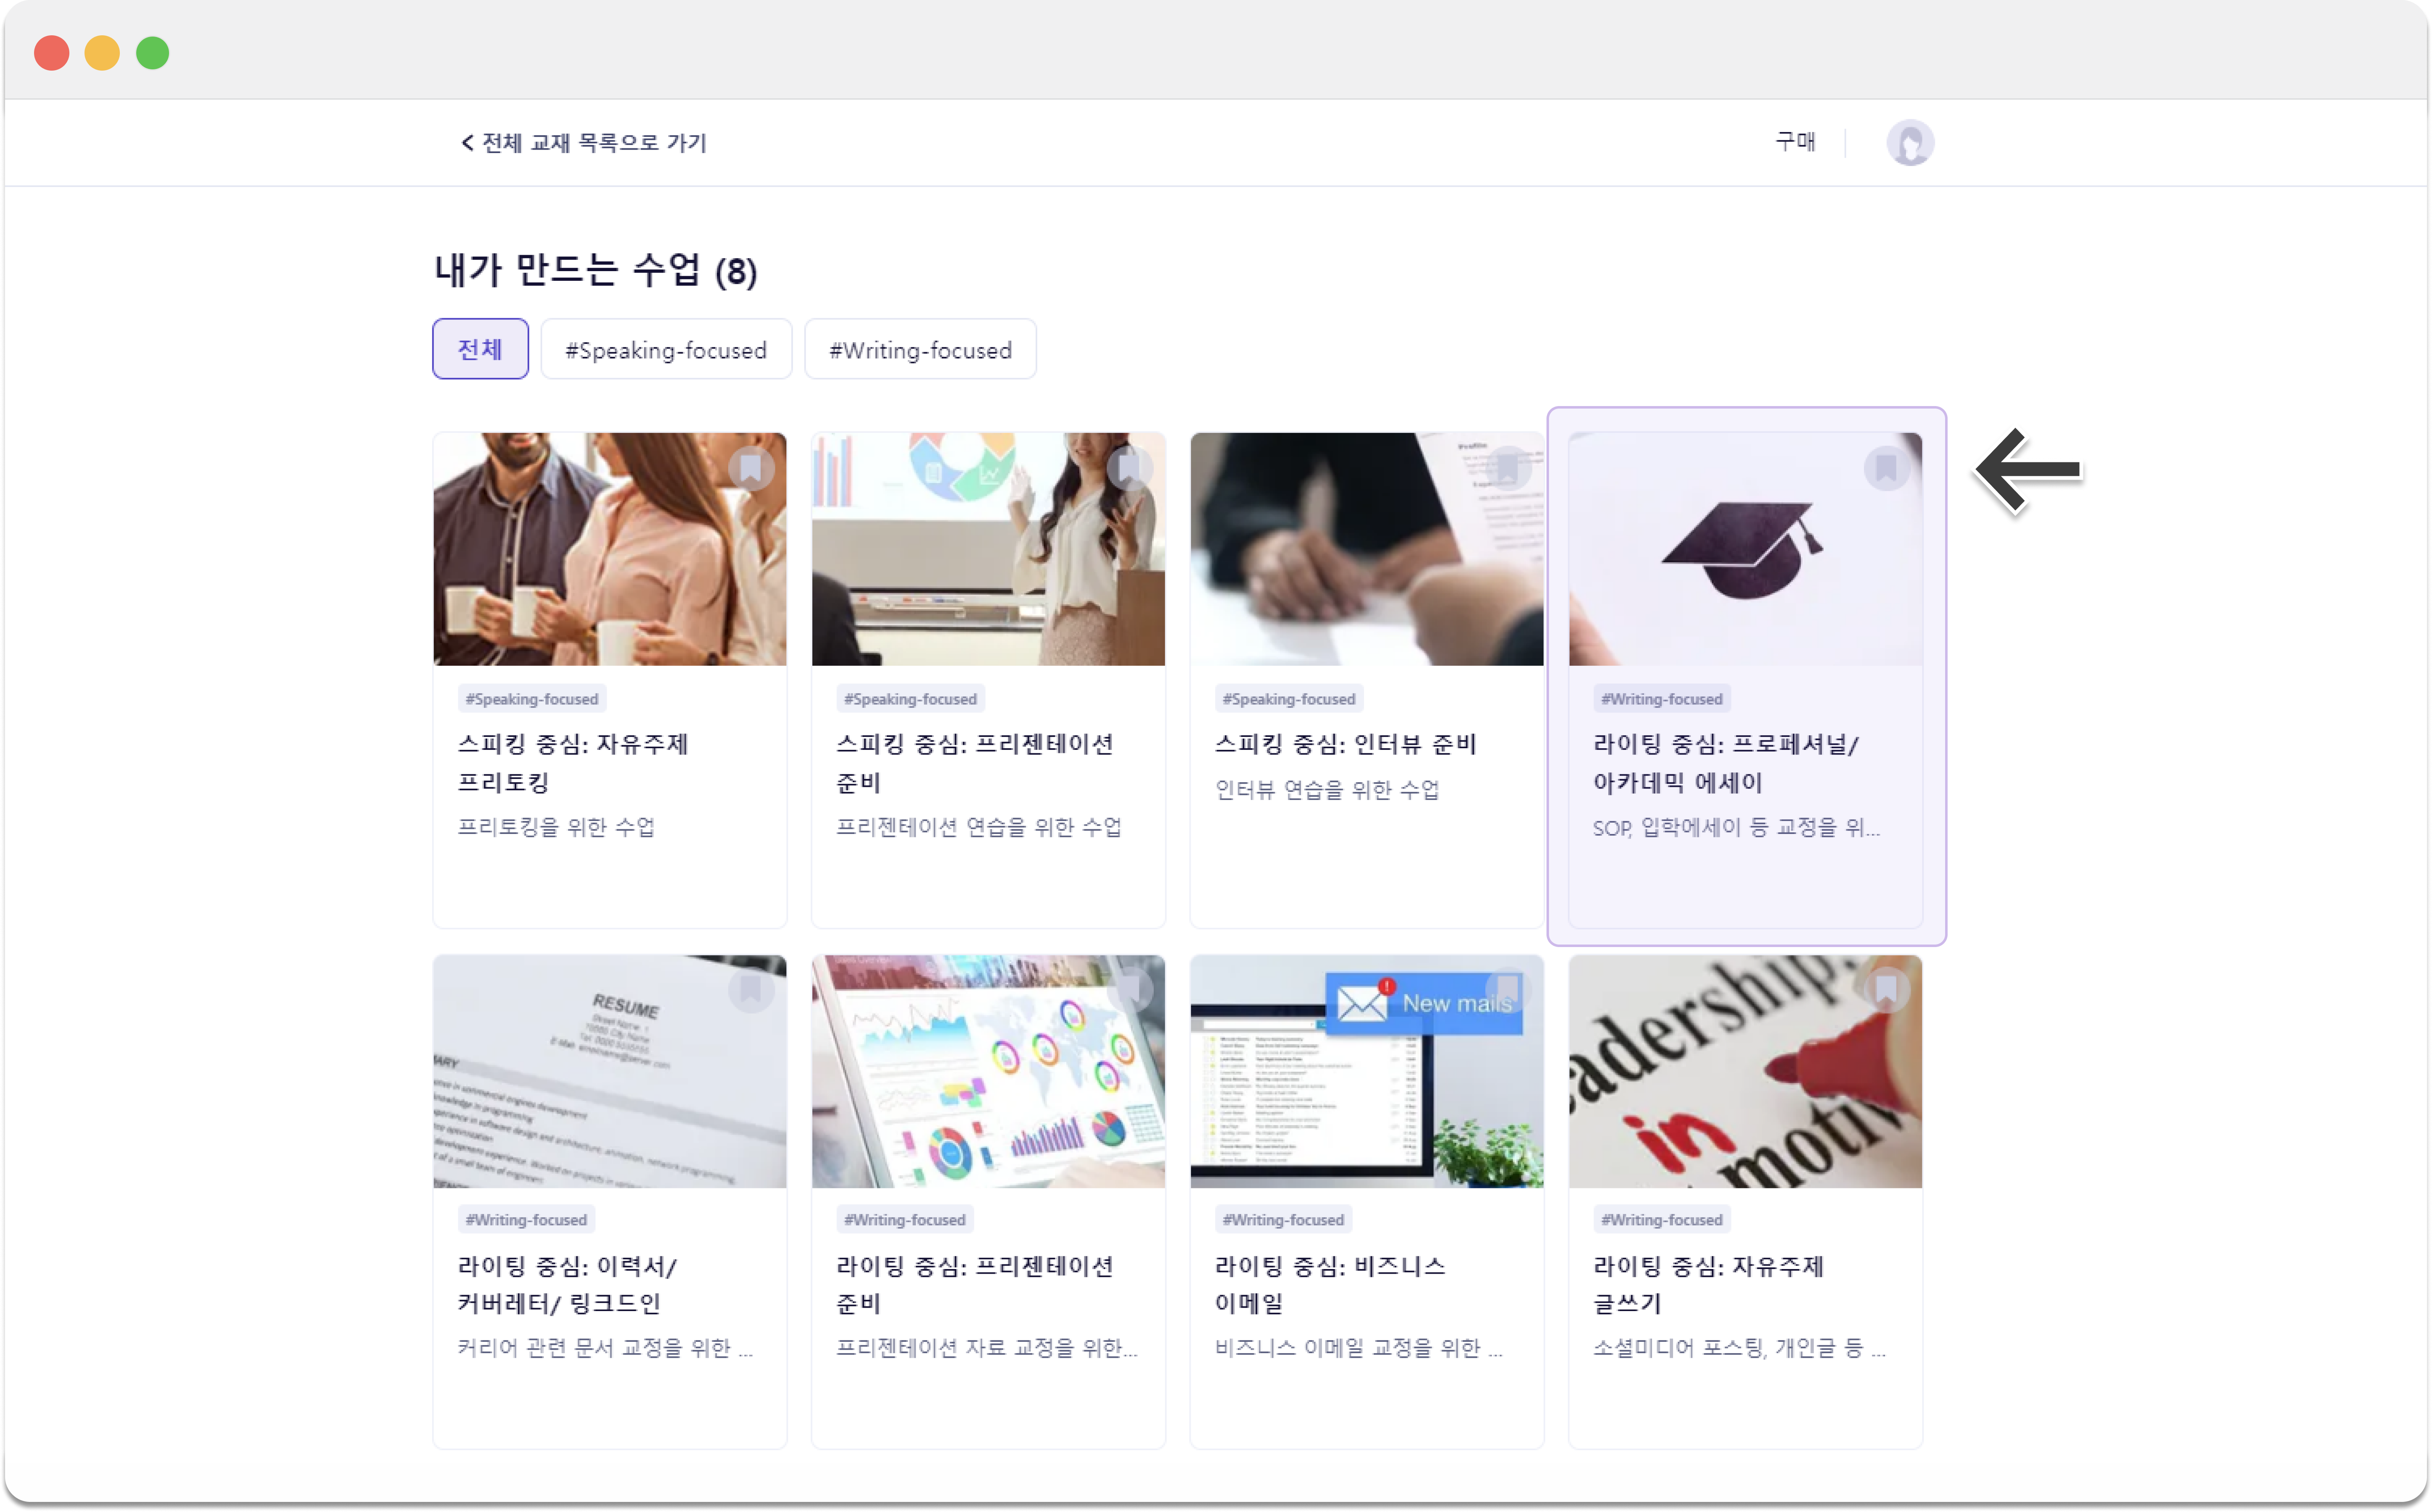Bookmark the 라이팅 중심: 이력서/커버레터/링크드인 card
This screenshot has height=1512, width=2432.
[x=751, y=990]
